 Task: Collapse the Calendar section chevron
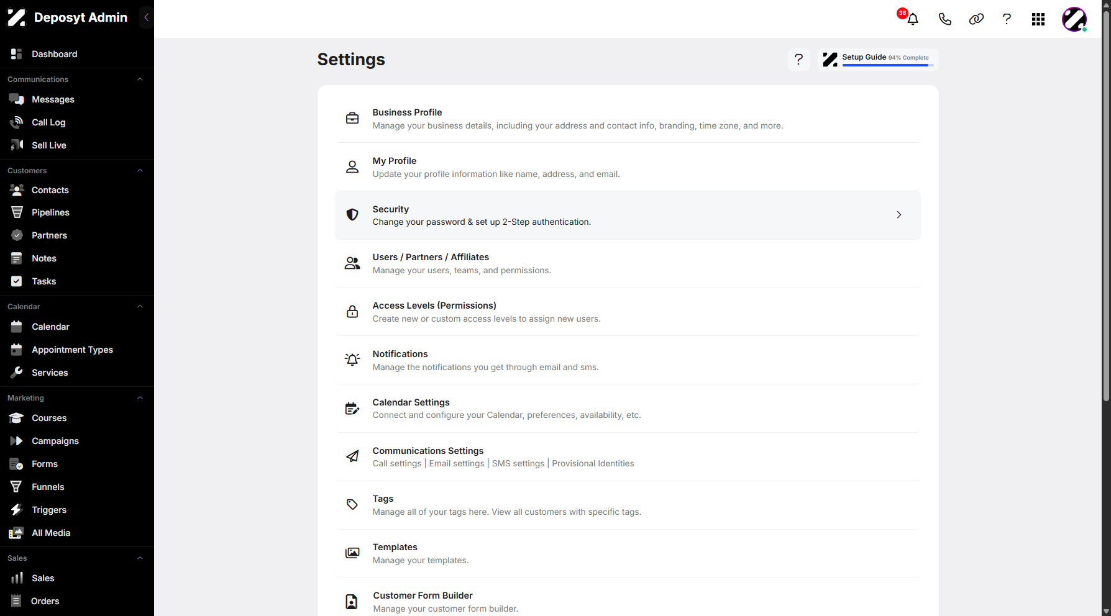140,307
